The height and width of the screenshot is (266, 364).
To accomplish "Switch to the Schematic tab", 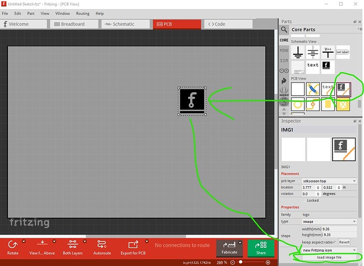I will (125, 24).
